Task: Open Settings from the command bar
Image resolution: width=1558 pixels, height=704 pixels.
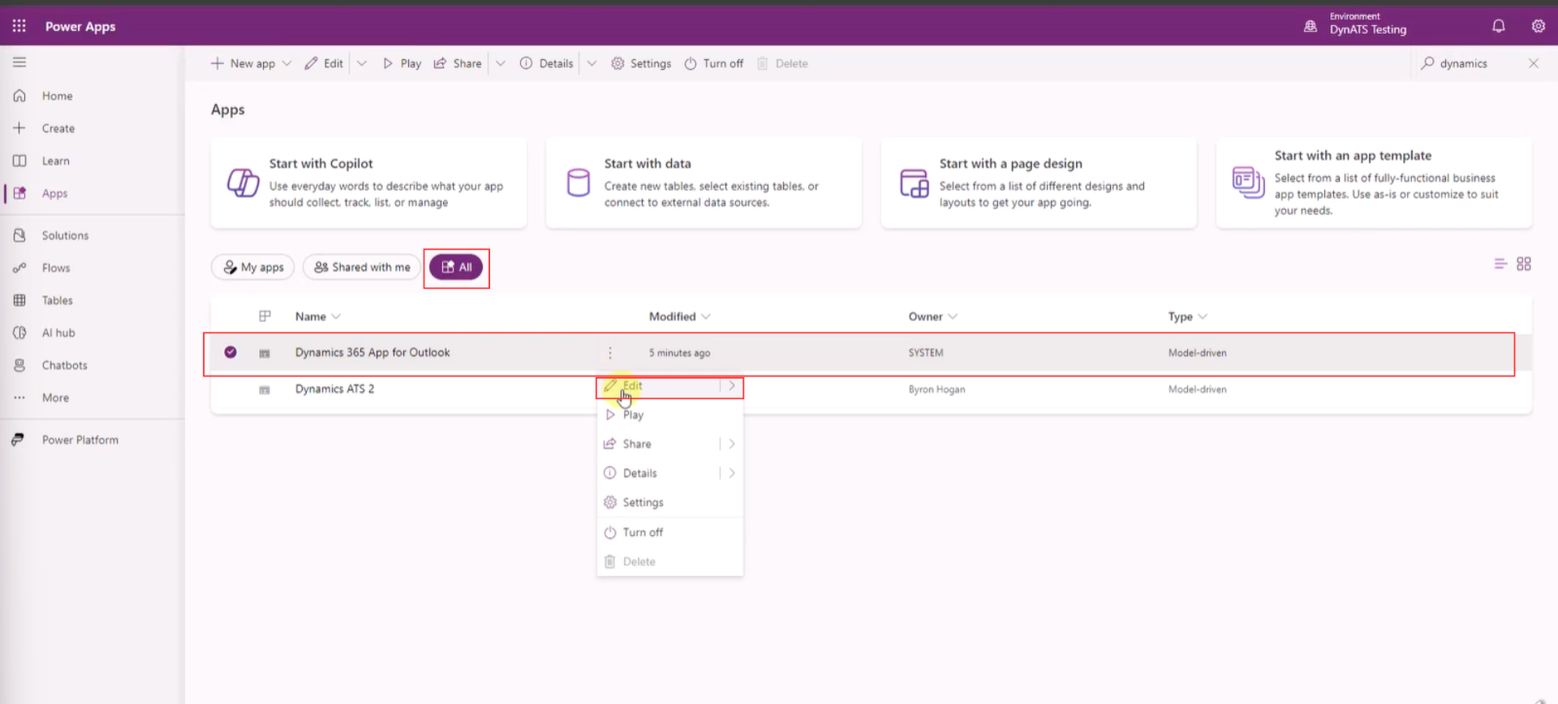Action: [x=641, y=63]
